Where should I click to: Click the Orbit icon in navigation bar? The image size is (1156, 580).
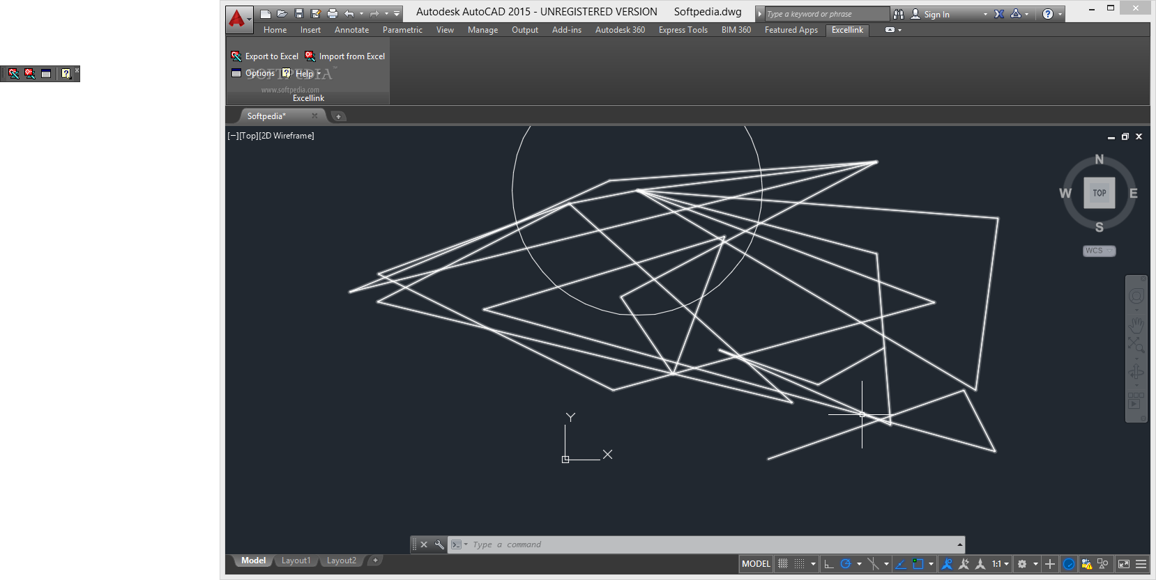1136,371
